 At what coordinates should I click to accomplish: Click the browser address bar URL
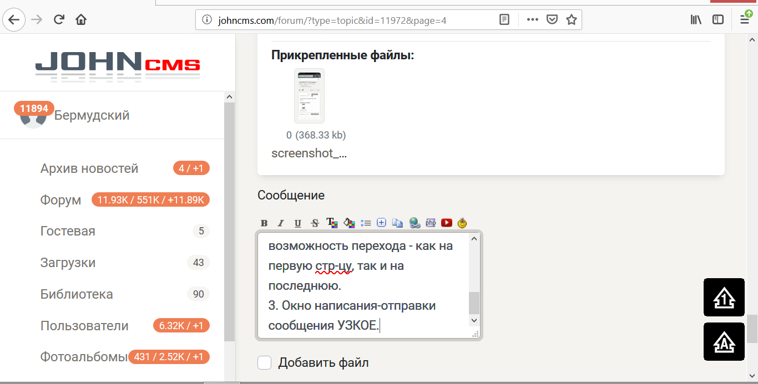(332, 21)
